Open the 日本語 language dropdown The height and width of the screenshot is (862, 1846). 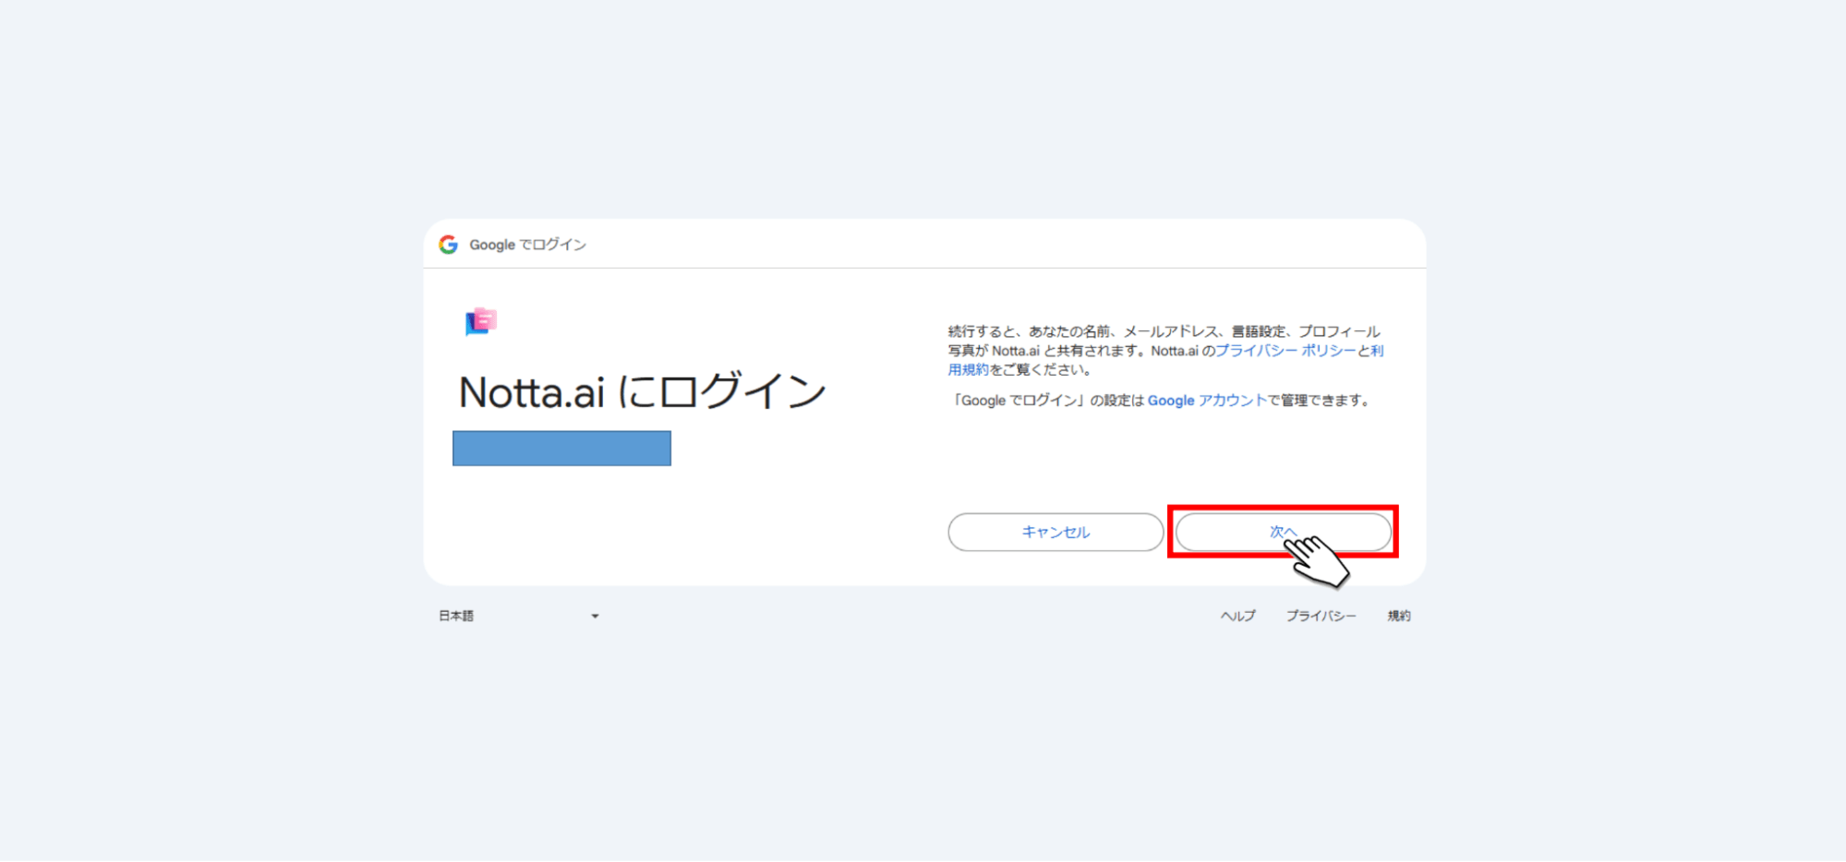tap(519, 616)
